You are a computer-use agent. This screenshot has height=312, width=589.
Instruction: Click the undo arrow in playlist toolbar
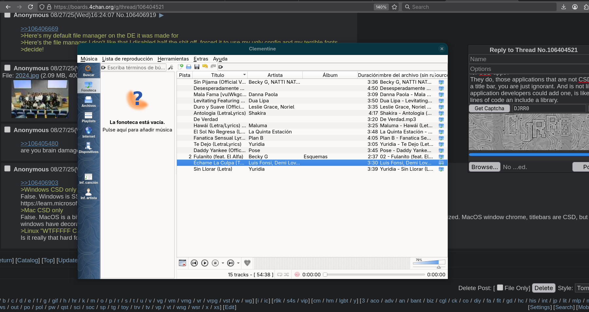point(205,67)
